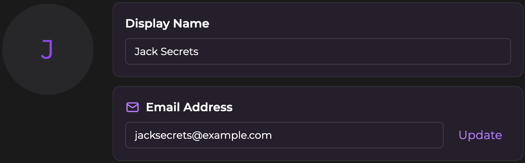Open the circular profile avatar

pos(48,49)
